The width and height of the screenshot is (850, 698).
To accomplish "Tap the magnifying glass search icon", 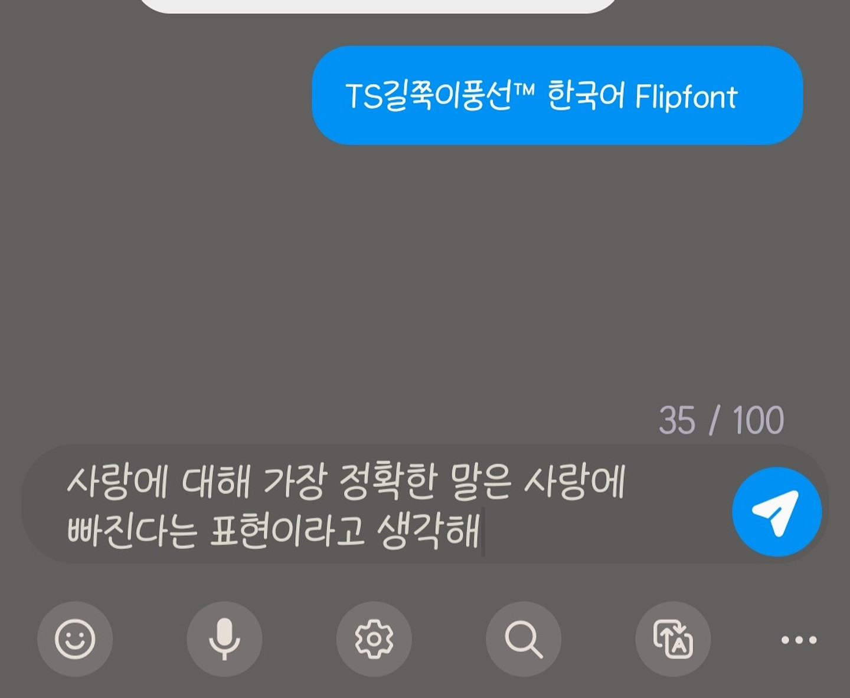I will click(x=523, y=639).
